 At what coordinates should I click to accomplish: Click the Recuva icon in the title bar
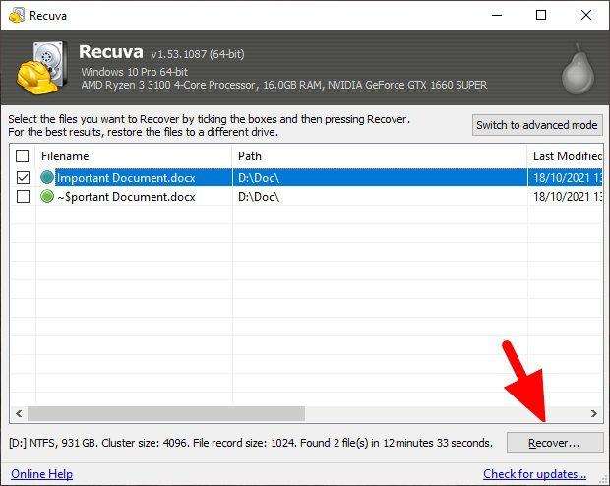[17, 16]
